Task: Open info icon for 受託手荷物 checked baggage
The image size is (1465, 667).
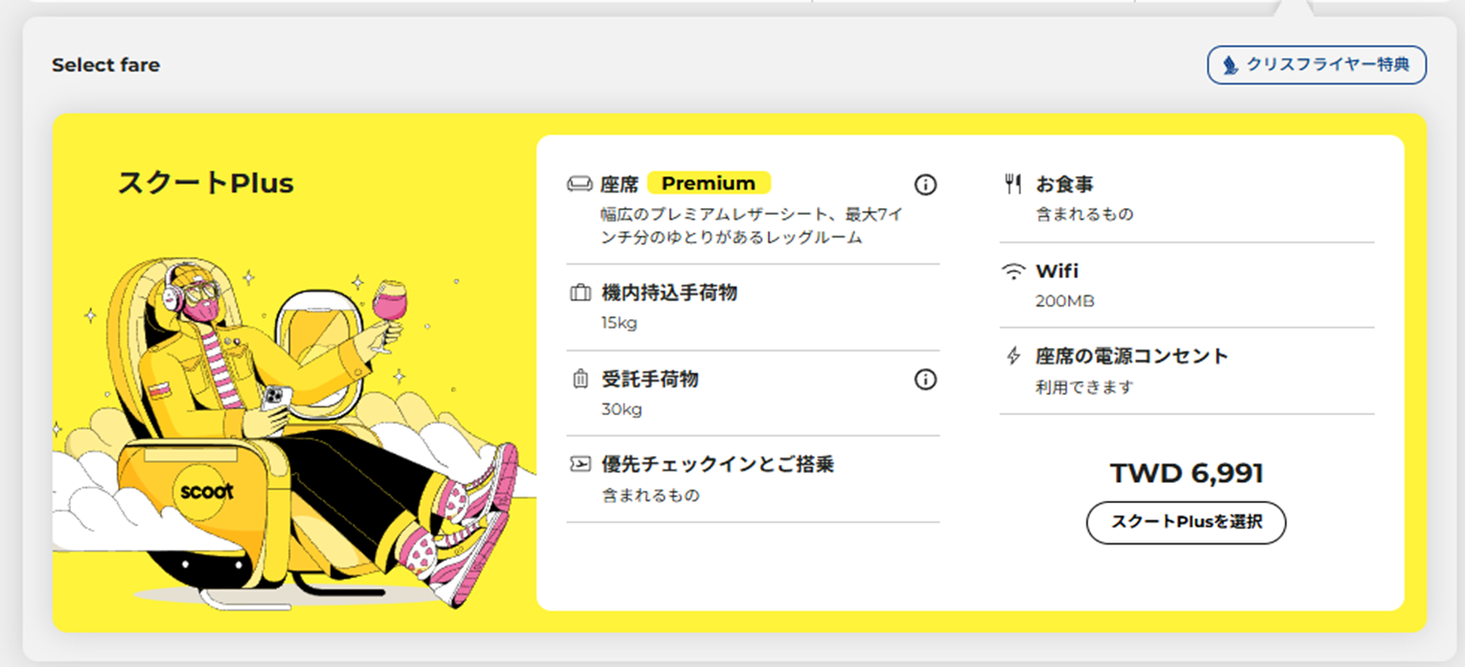Action: point(925,379)
